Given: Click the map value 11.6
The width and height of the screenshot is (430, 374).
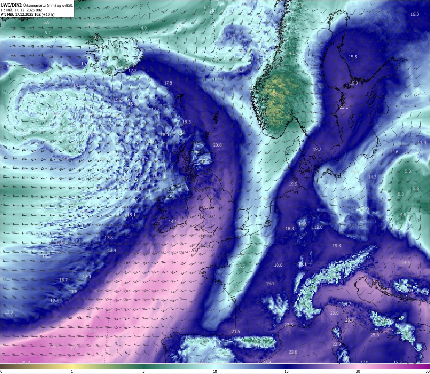Looking at the screenshot, I should click(x=302, y=224).
